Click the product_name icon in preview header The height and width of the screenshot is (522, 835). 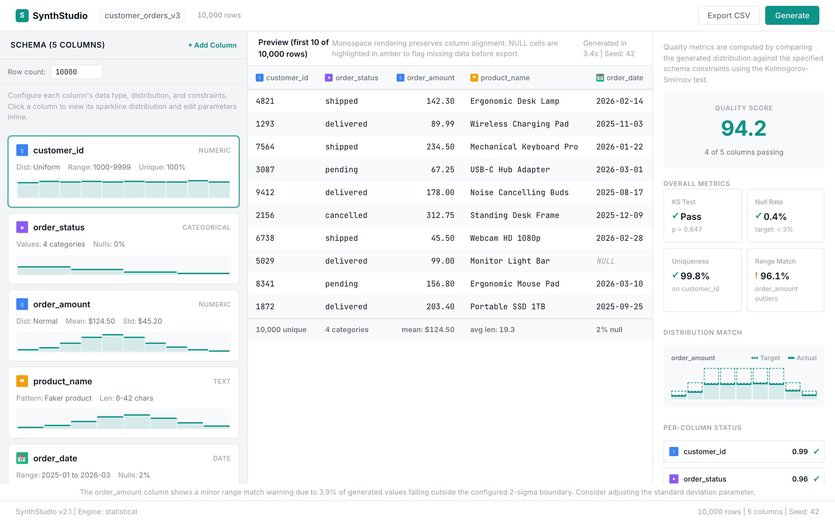coord(474,78)
